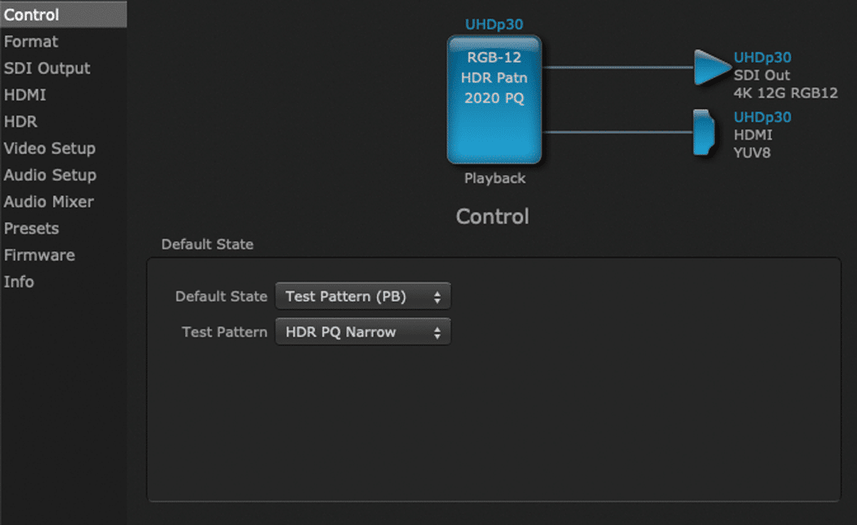Open the Format section
The height and width of the screenshot is (525, 857).
[x=31, y=42]
